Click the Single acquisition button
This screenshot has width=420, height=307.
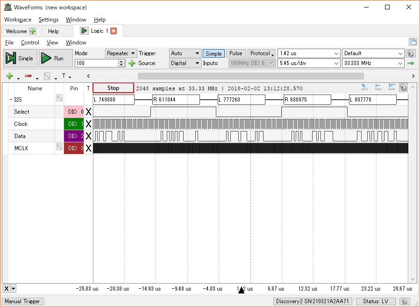(x=21, y=58)
